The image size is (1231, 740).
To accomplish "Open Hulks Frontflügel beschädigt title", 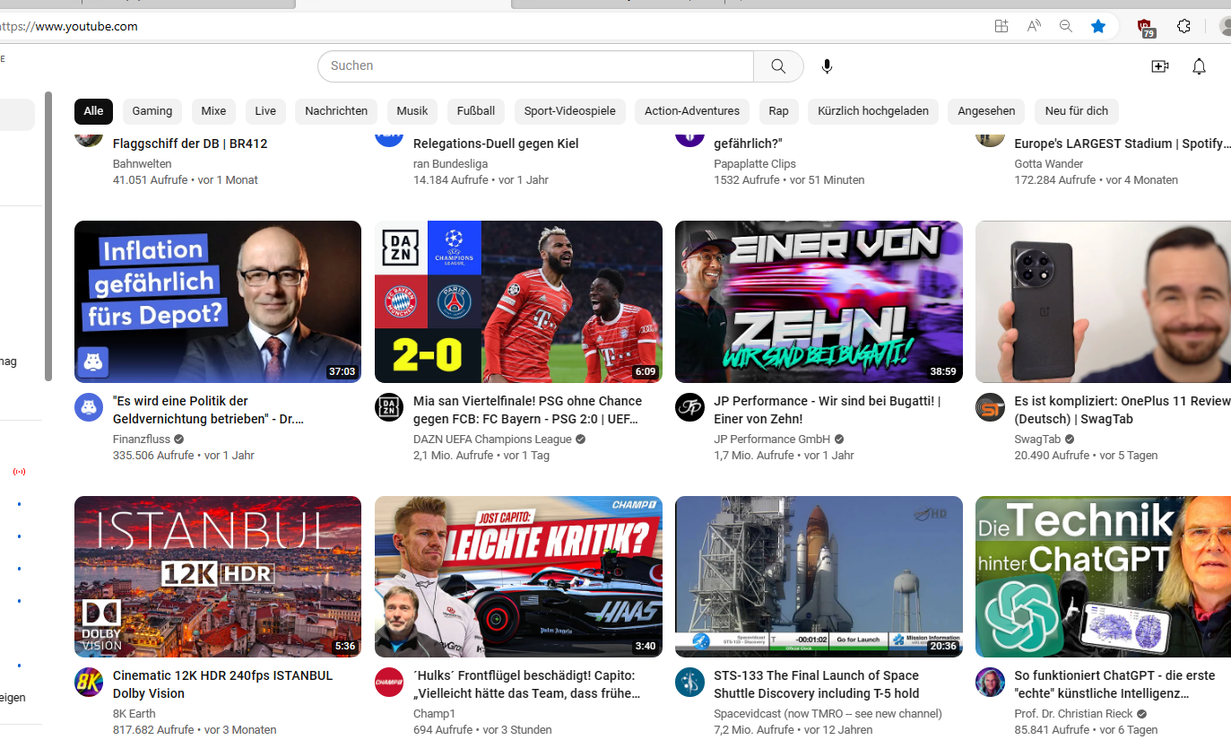I will point(526,684).
